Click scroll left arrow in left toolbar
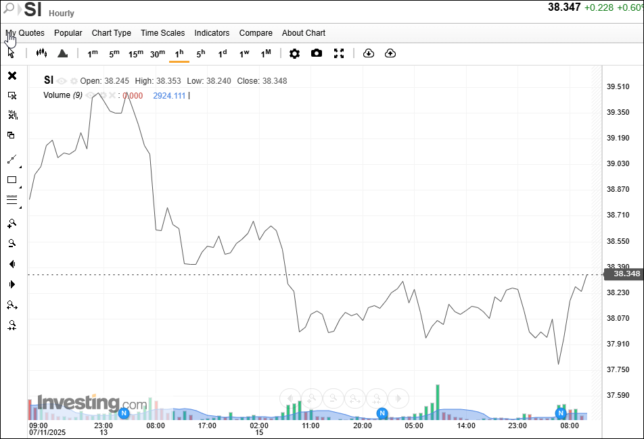644x439 pixels. pos(12,264)
